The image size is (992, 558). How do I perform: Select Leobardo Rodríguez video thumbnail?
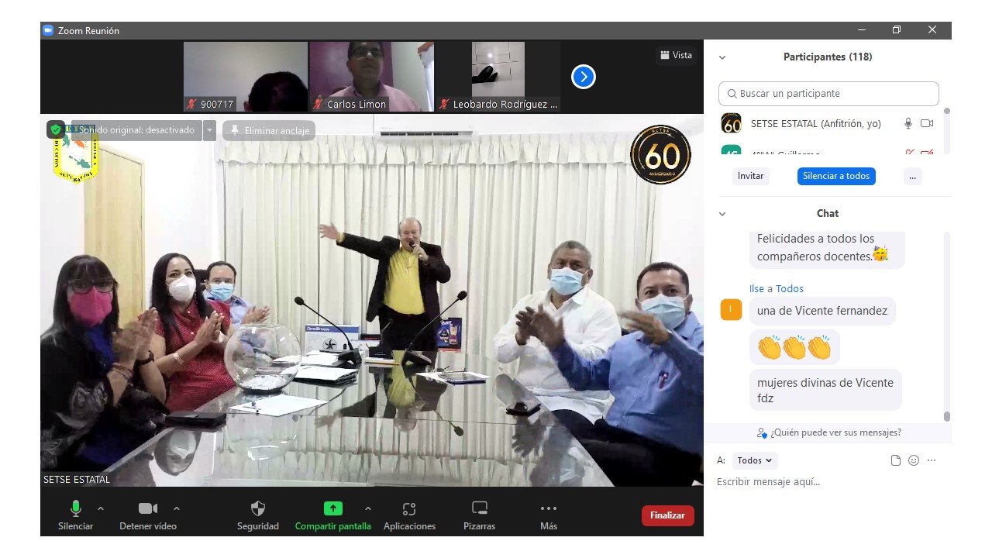click(x=498, y=77)
